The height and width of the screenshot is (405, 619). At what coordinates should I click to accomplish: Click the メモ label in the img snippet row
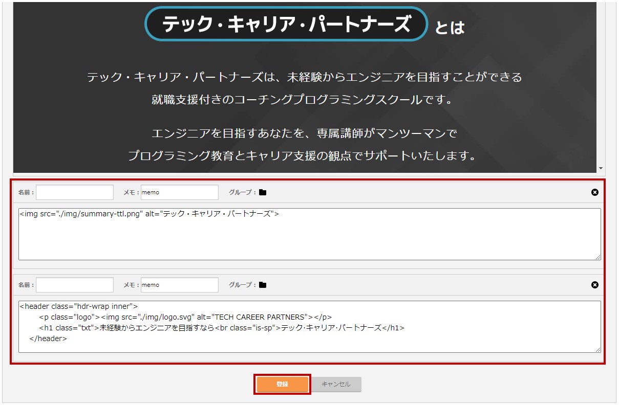click(x=131, y=192)
